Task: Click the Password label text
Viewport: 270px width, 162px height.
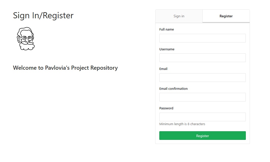Action: [x=166, y=108]
